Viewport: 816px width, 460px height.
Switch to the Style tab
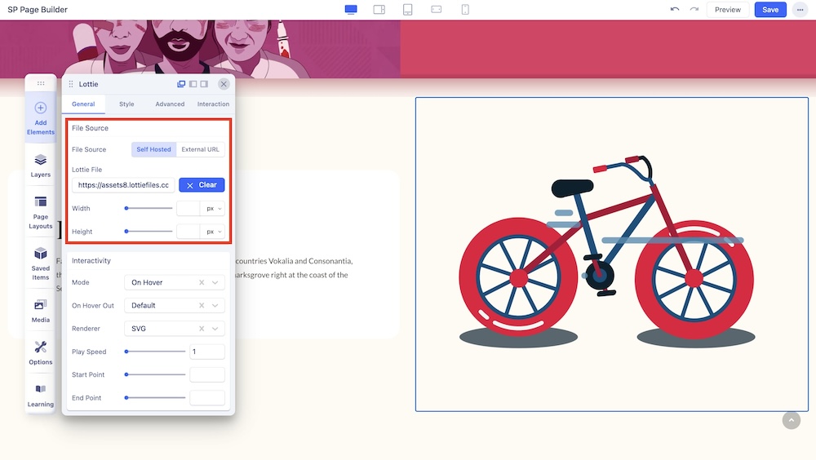click(x=126, y=104)
